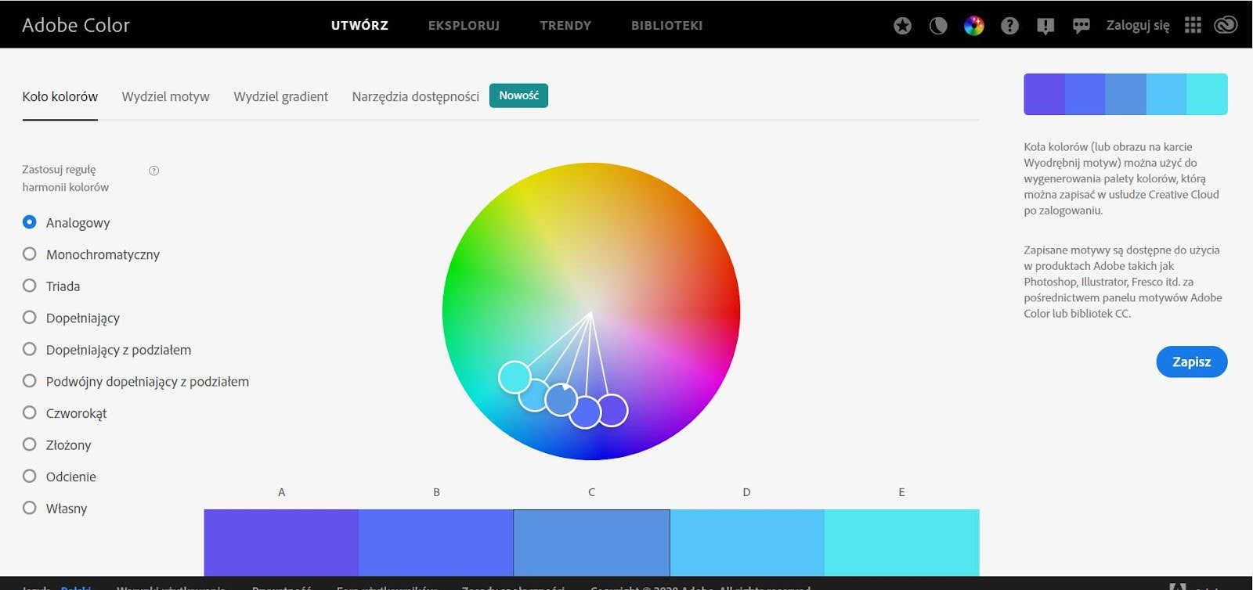Select the Monochromatyczny harmony rule
Image resolution: width=1253 pixels, height=590 pixels.
[x=30, y=254]
